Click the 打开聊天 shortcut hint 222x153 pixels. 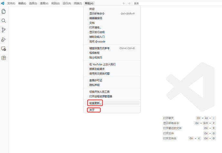169,118
